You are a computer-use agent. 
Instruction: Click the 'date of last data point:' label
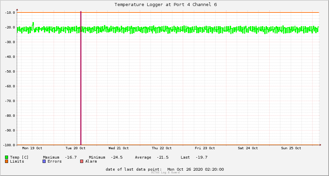(134, 169)
